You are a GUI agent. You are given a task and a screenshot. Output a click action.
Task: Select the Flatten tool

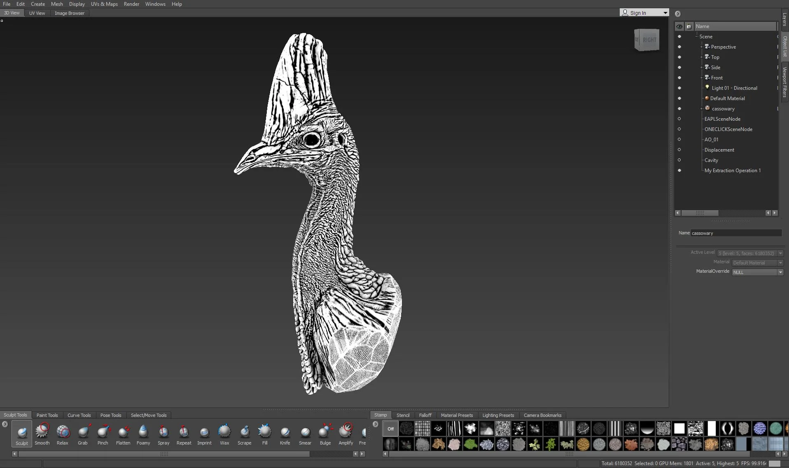point(123,434)
